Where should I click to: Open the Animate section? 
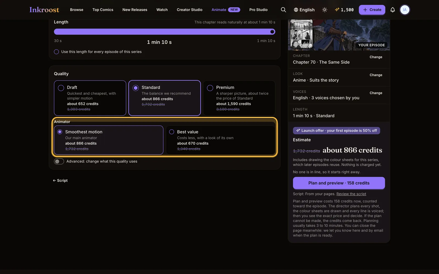pos(226,10)
